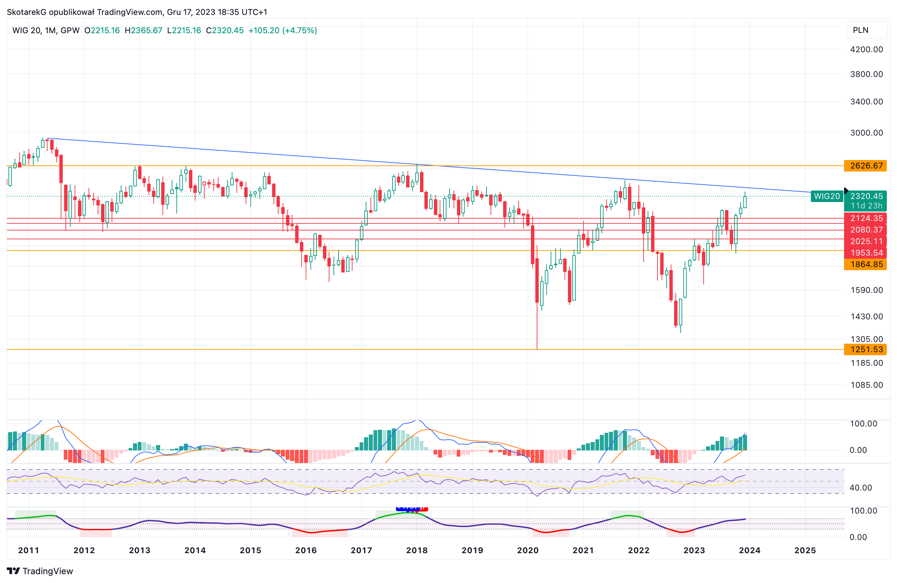Click the 2011 label on time axis

(x=28, y=550)
